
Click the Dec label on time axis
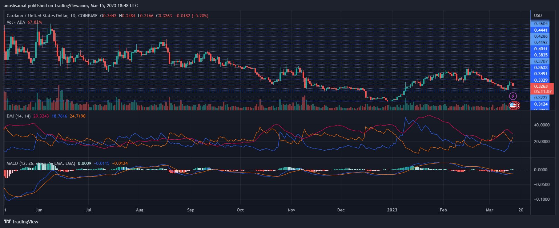tap(341, 210)
